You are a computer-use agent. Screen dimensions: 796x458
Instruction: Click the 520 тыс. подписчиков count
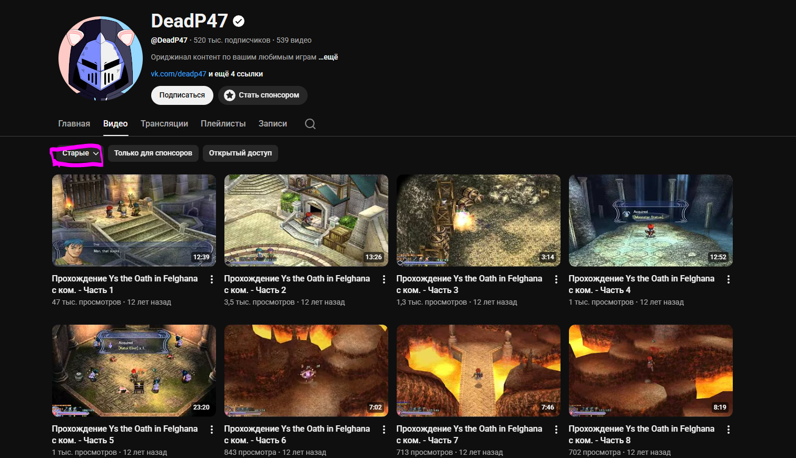click(232, 40)
